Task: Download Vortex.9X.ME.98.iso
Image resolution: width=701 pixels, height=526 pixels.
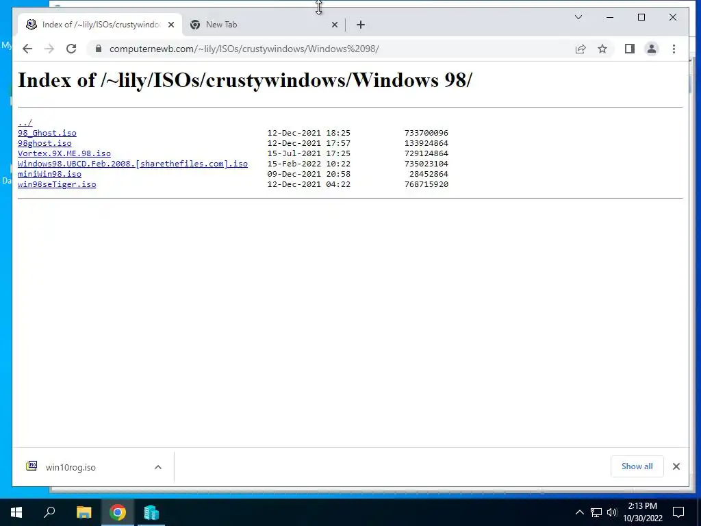Action: coord(64,153)
